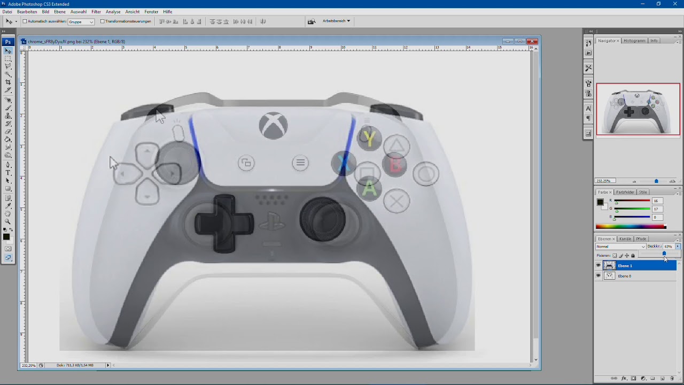Select the History Brush tool

pos(8,124)
